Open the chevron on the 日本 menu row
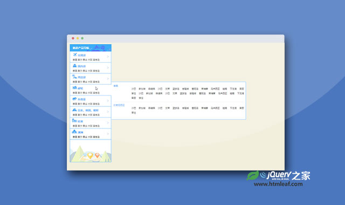Screen dimensions: 345x205 point(108,112)
